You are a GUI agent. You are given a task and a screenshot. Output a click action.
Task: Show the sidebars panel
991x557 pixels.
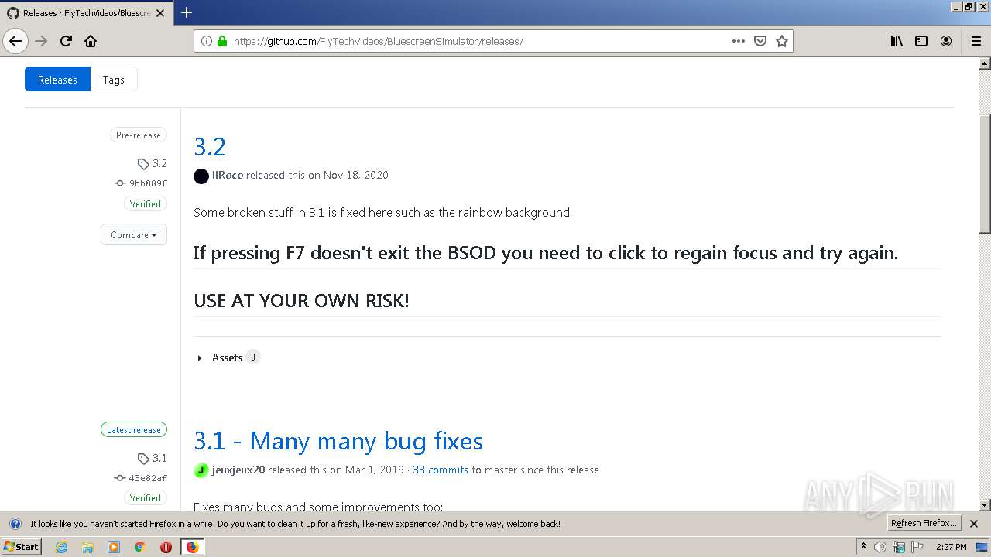[921, 41]
